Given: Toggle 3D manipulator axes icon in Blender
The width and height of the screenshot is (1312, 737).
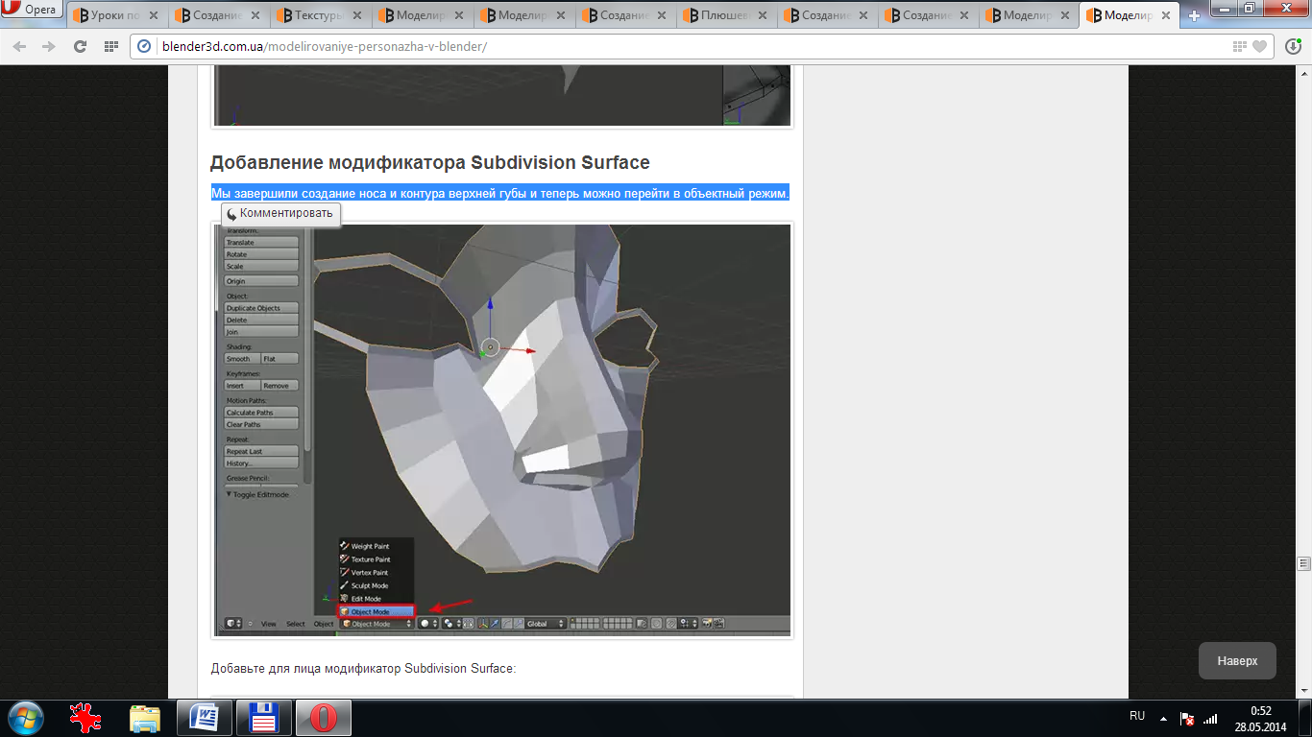Looking at the screenshot, I should [x=483, y=624].
